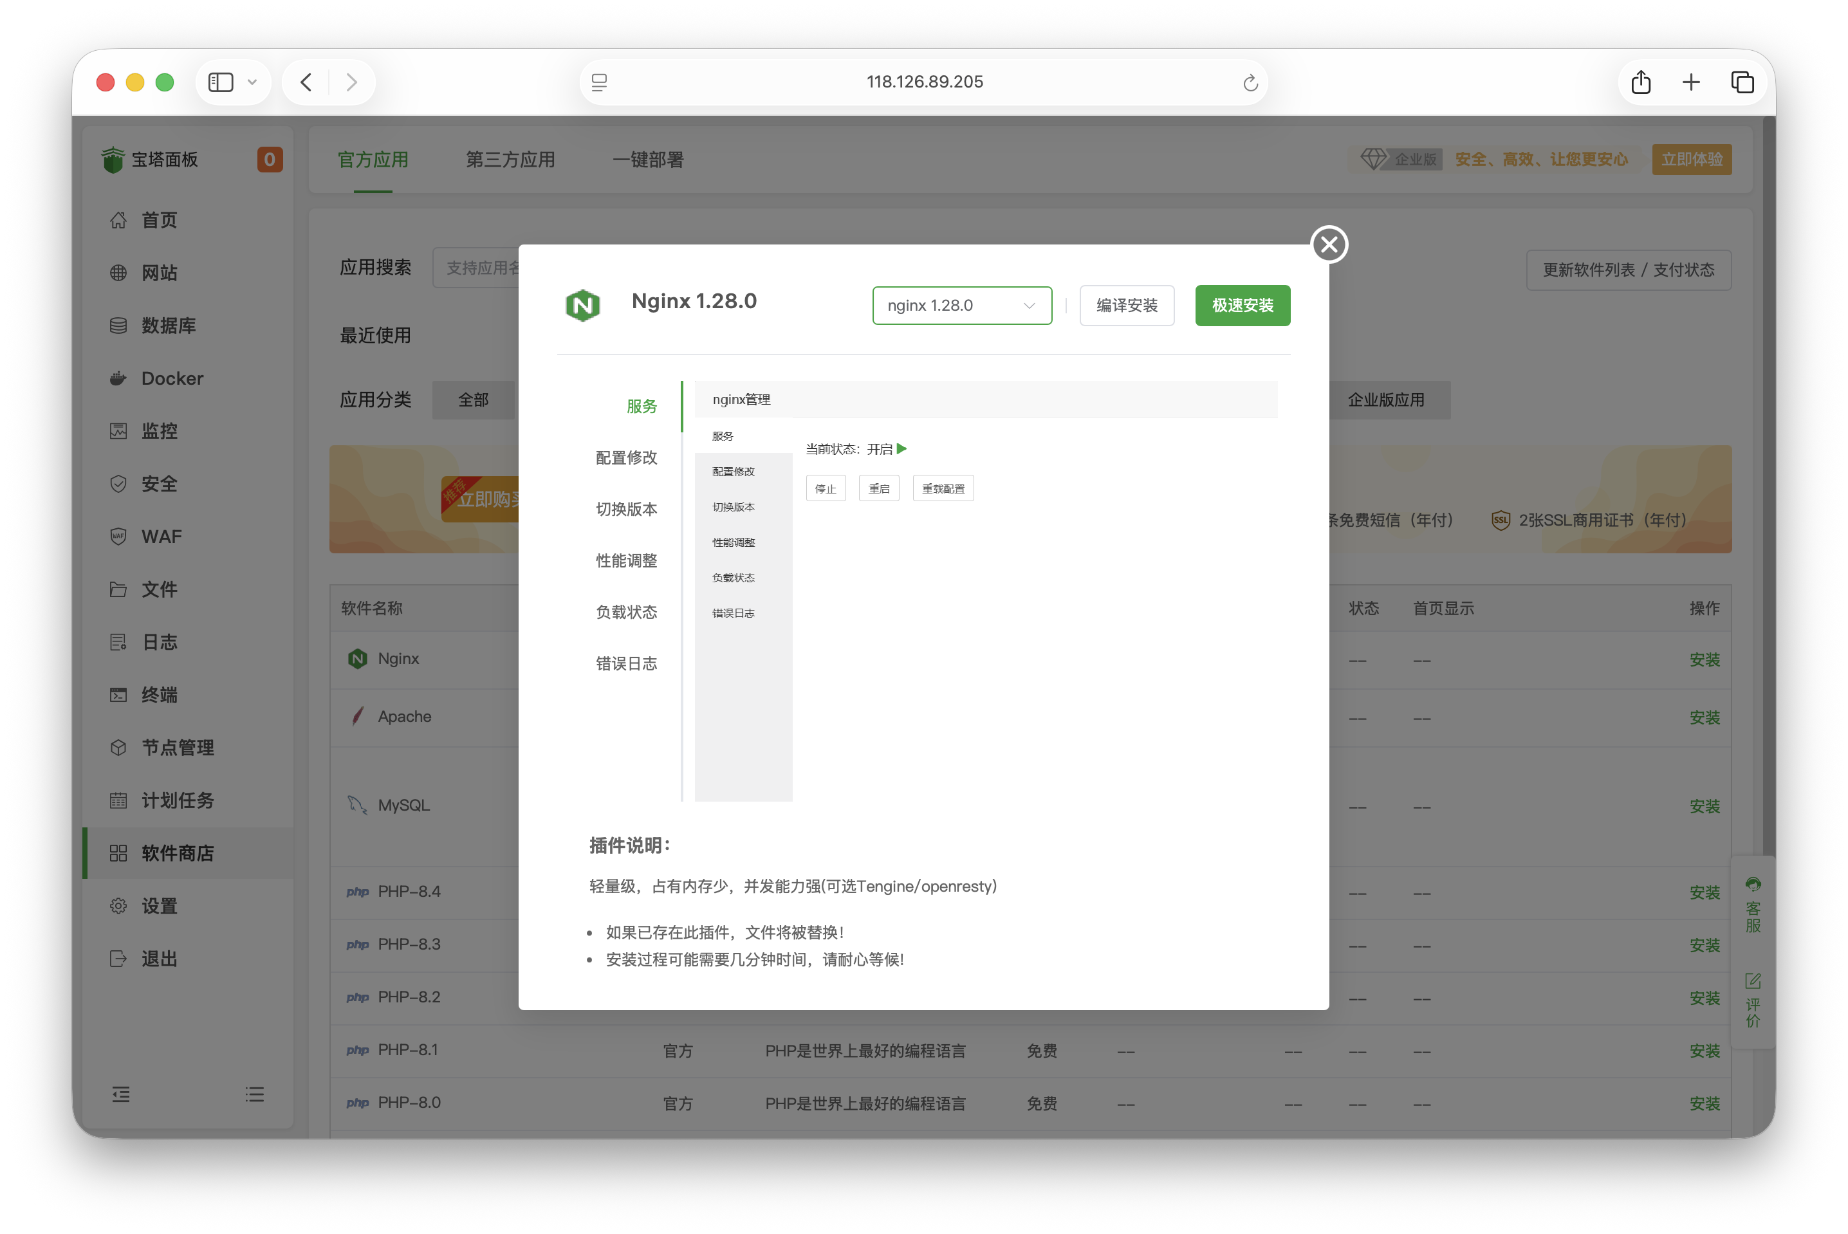Viewport: 1848px width, 1234px height.
Task: Switch to the 第三方应用 tab
Action: [x=510, y=160]
